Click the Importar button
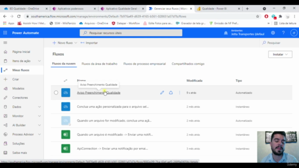Viewport: 299px width, 168px height. click(x=89, y=42)
